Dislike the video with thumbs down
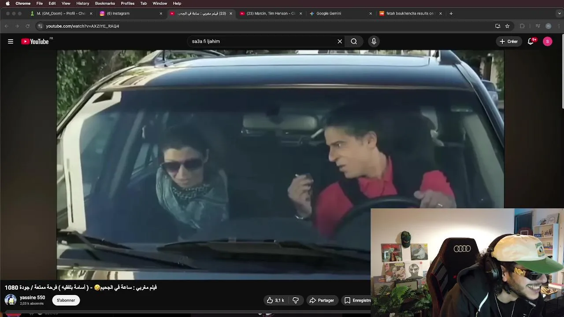 (296, 300)
